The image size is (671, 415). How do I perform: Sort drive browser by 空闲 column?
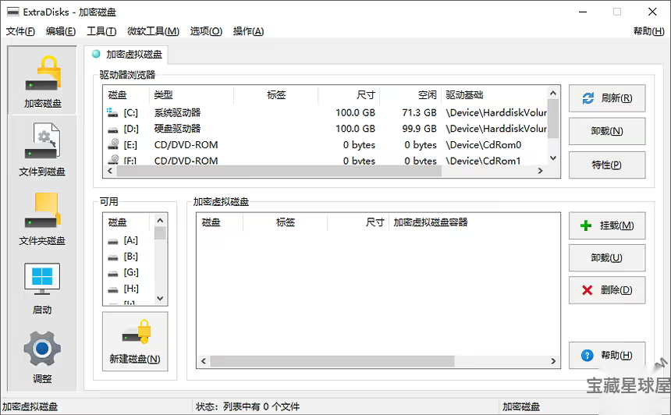(410, 95)
